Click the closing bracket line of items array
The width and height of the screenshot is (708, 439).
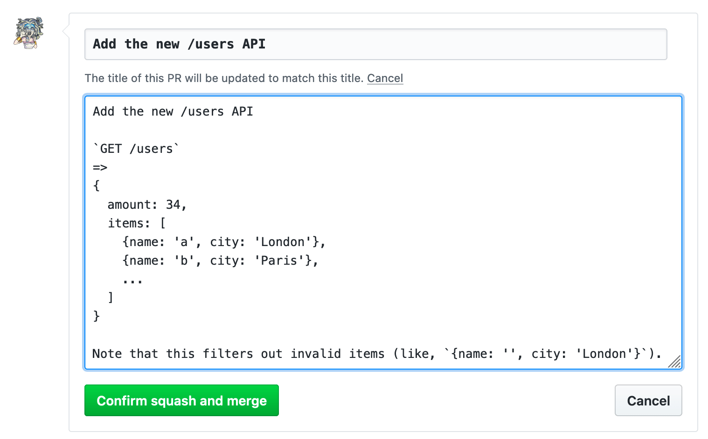coord(111,297)
